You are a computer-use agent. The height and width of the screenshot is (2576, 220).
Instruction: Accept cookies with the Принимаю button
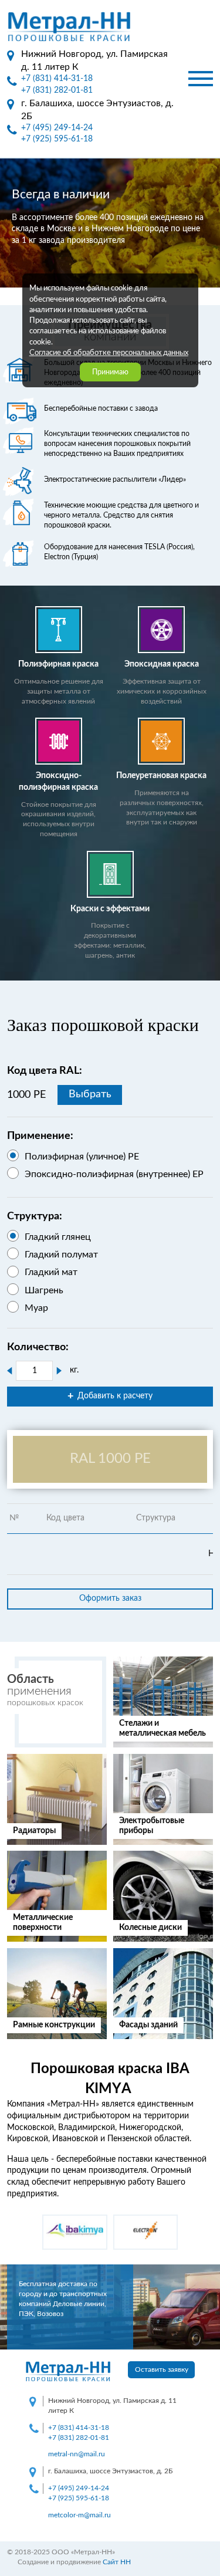point(110,371)
